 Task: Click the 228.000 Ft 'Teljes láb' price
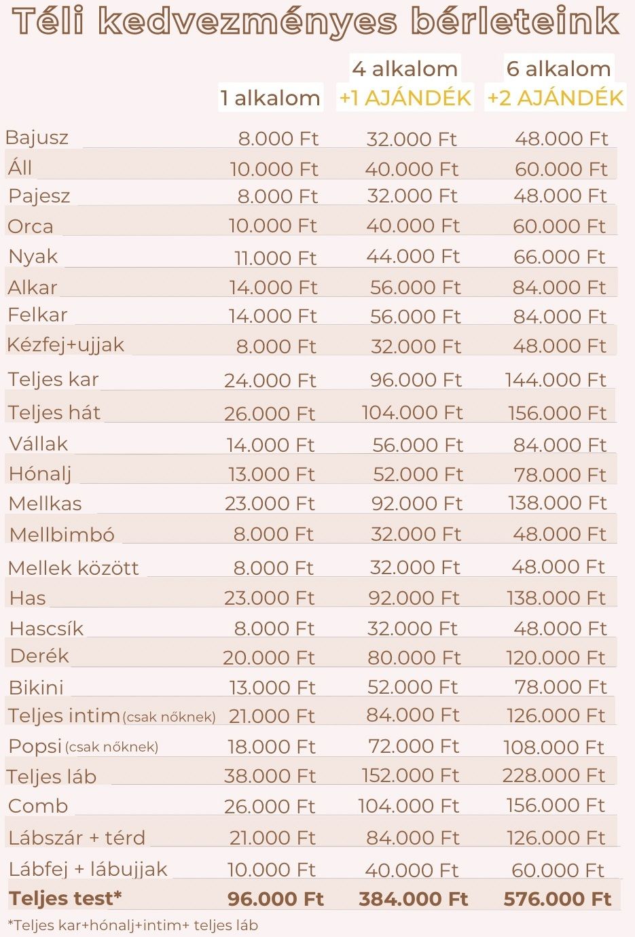coord(554,775)
